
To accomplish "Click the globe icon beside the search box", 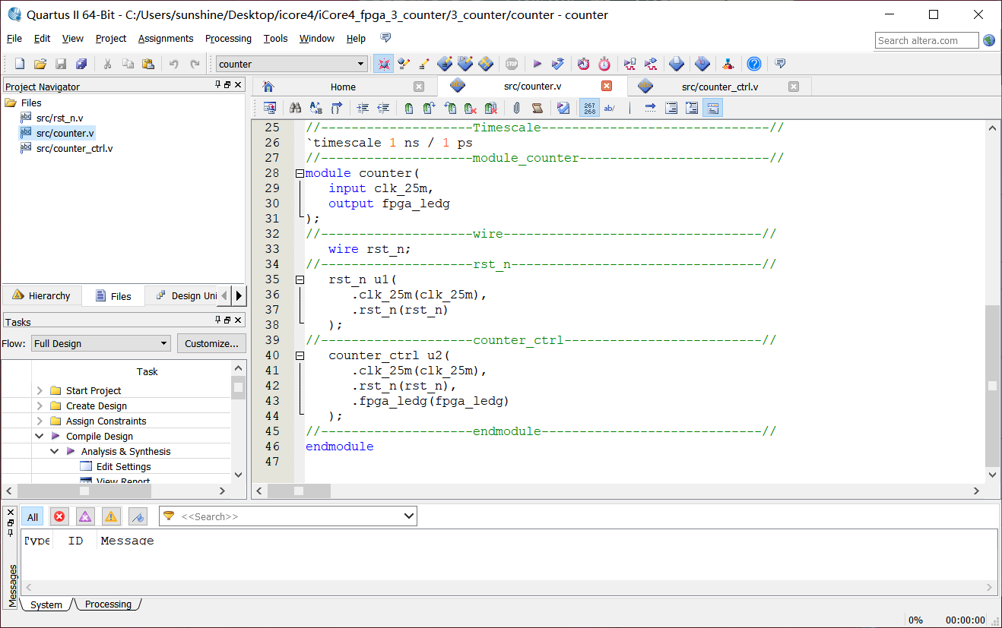I will (989, 40).
